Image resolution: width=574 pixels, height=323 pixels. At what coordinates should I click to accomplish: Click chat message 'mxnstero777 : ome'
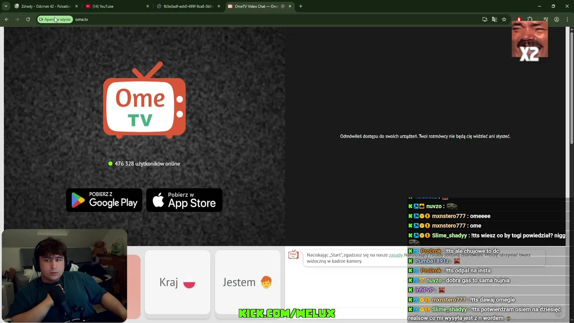point(445,226)
